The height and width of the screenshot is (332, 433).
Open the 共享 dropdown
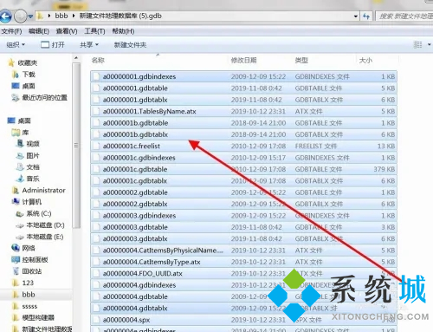pos(89,45)
